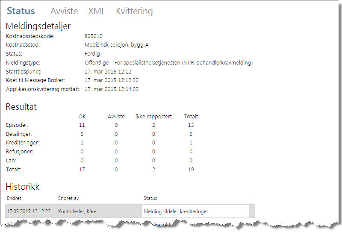Select the XML tab
342x232 pixels.
[97, 12]
